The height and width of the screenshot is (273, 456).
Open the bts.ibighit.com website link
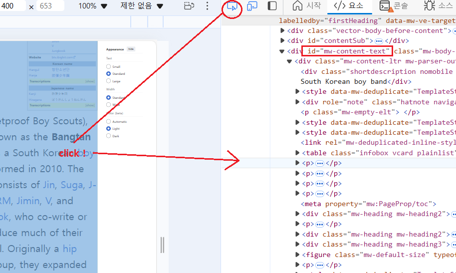[x=63, y=57]
